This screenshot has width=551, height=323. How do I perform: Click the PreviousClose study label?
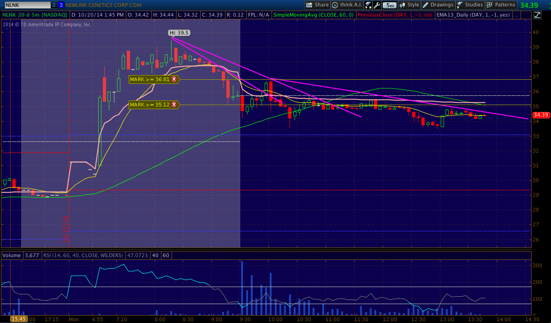(395, 15)
